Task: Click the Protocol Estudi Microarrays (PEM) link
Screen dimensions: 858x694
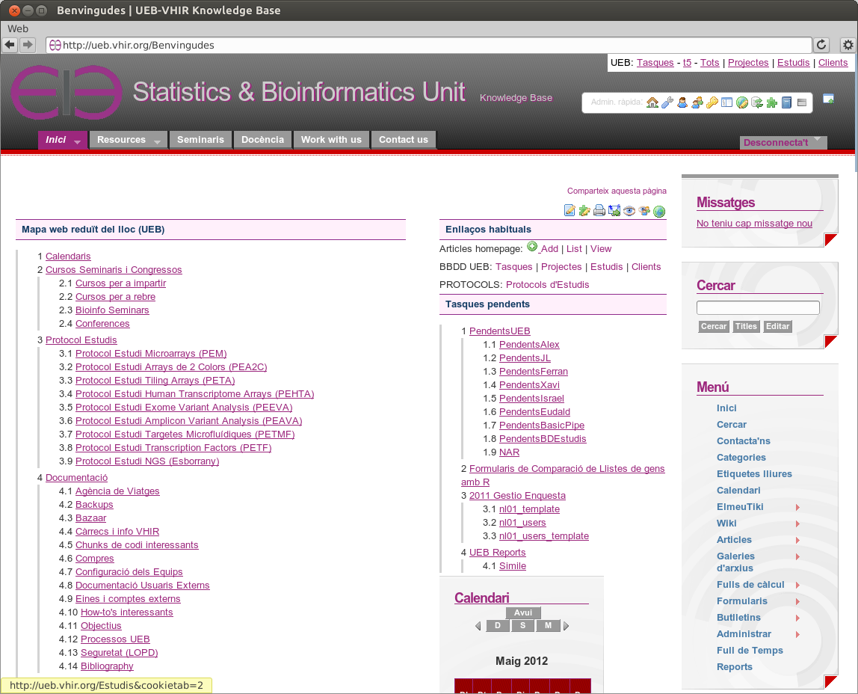Action: point(150,354)
